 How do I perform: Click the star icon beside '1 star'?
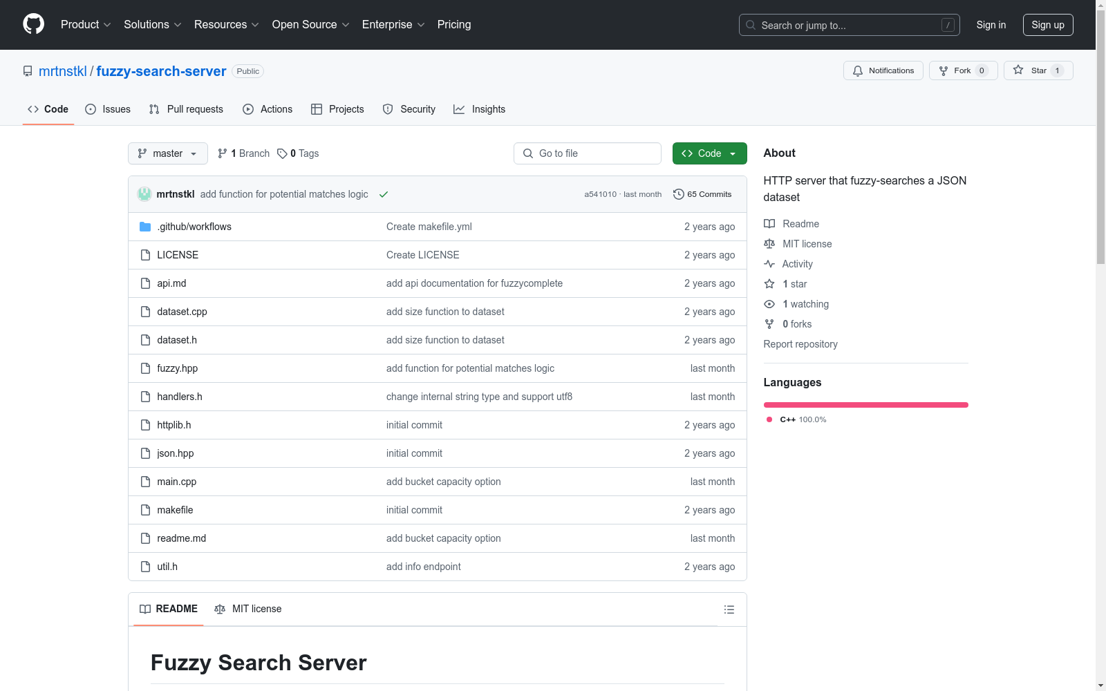[x=769, y=284]
